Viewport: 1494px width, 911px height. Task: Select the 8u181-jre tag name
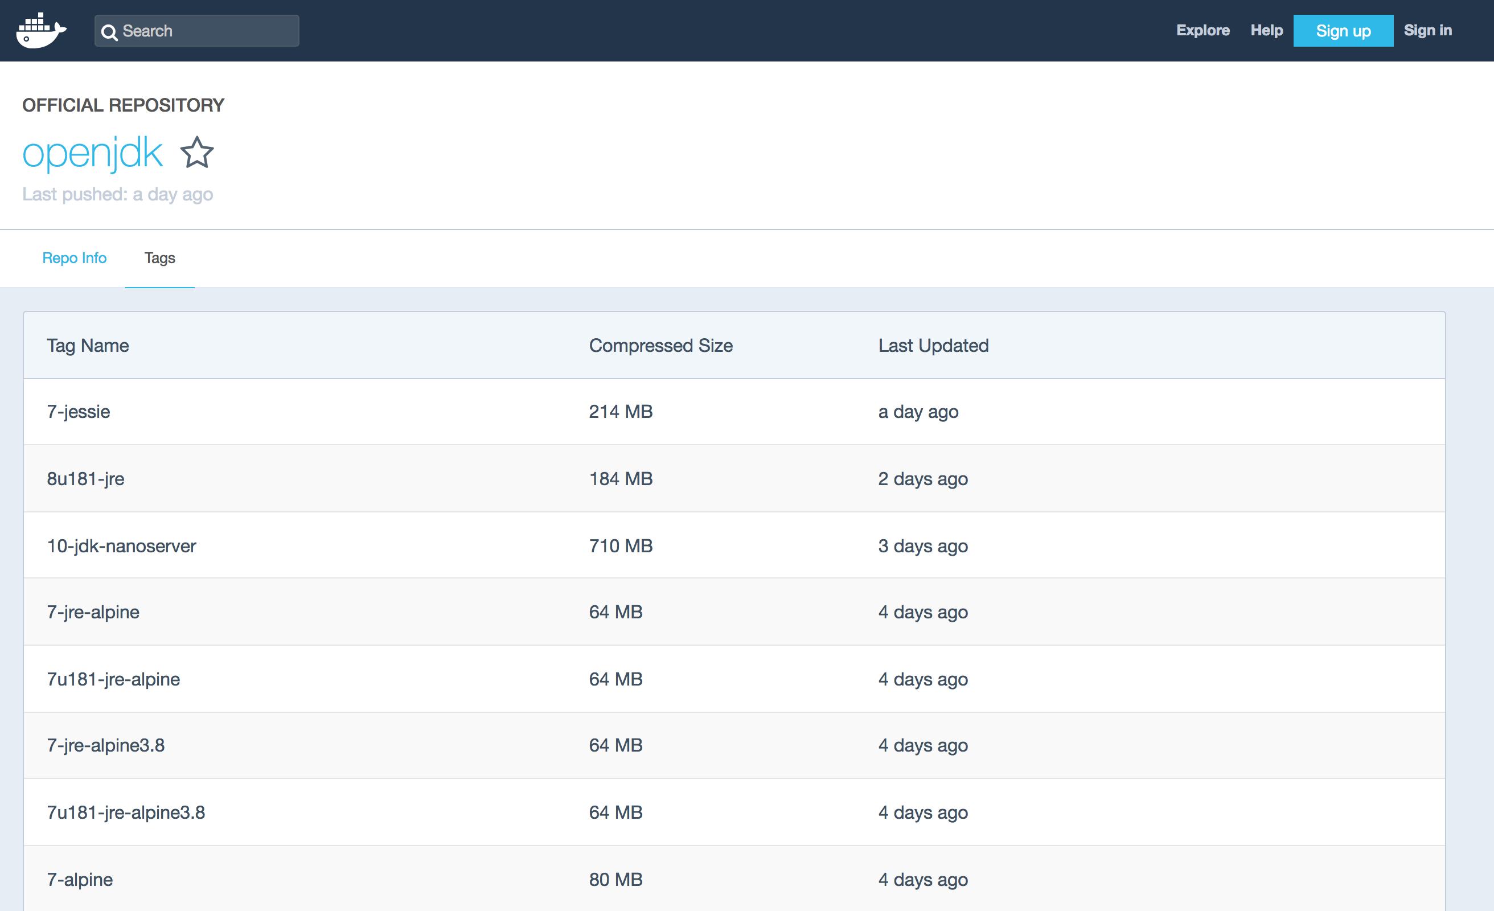[85, 479]
